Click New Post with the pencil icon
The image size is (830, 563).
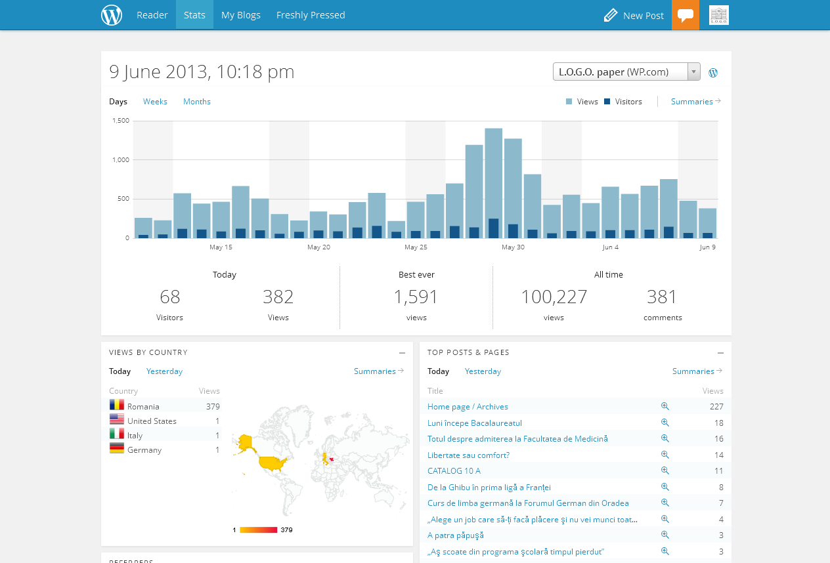[x=634, y=15]
